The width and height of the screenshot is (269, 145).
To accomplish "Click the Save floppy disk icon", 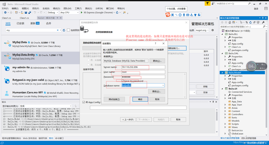I will 26,12.
